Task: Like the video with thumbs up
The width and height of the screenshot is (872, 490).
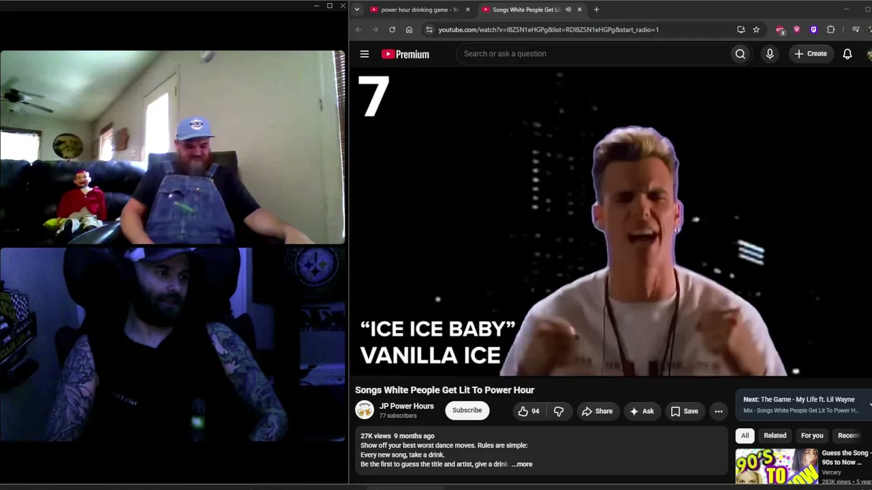Action: (529, 411)
